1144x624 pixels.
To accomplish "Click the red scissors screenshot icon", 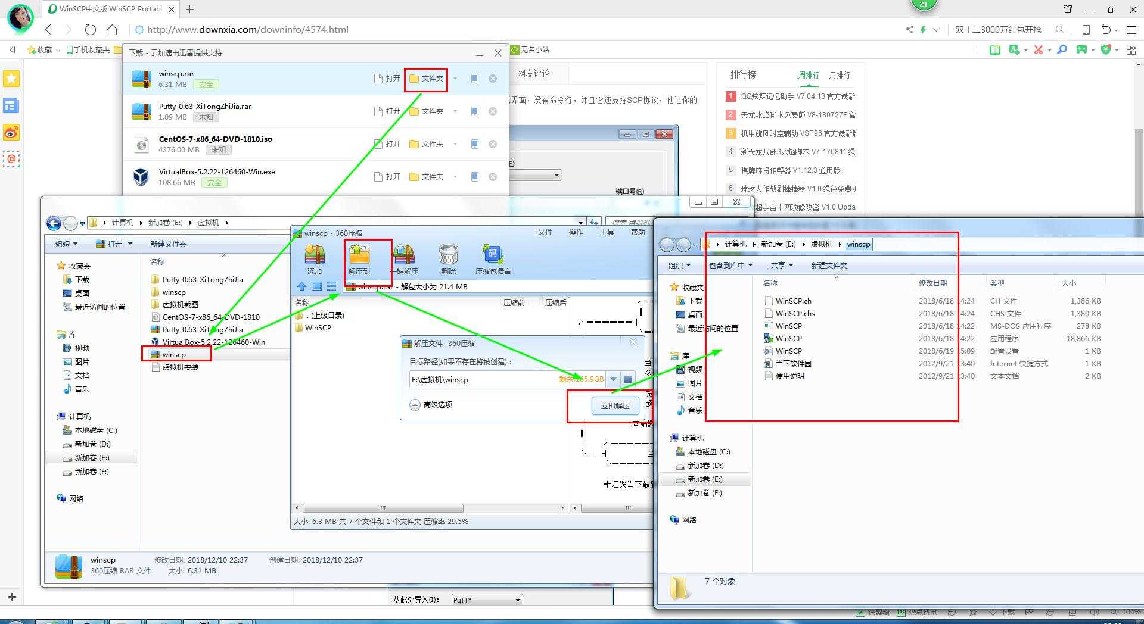I will coord(1039,50).
